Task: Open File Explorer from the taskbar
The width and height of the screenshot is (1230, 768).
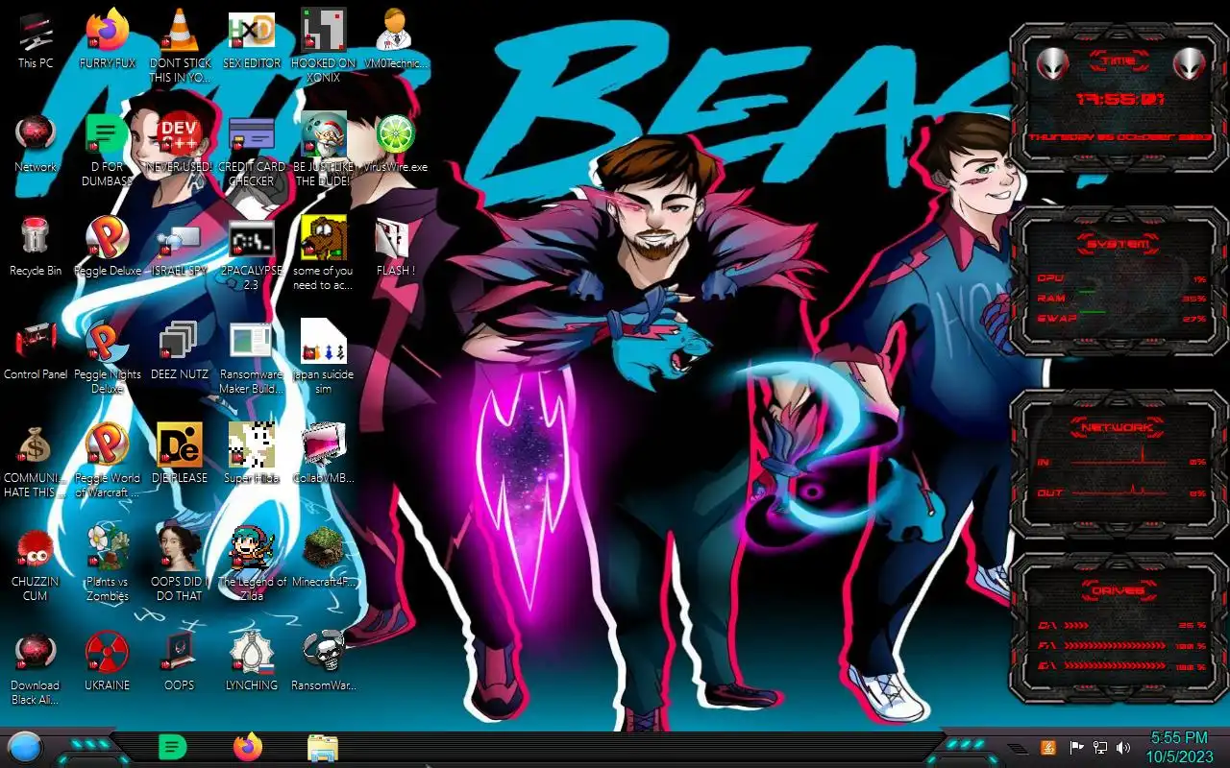Action: click(322, 747)
